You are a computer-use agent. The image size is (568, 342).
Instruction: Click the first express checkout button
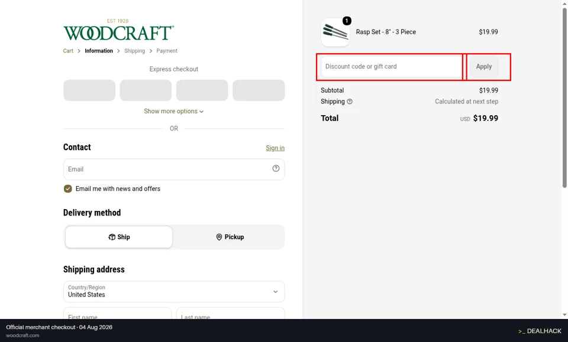(x=89, y=90)
